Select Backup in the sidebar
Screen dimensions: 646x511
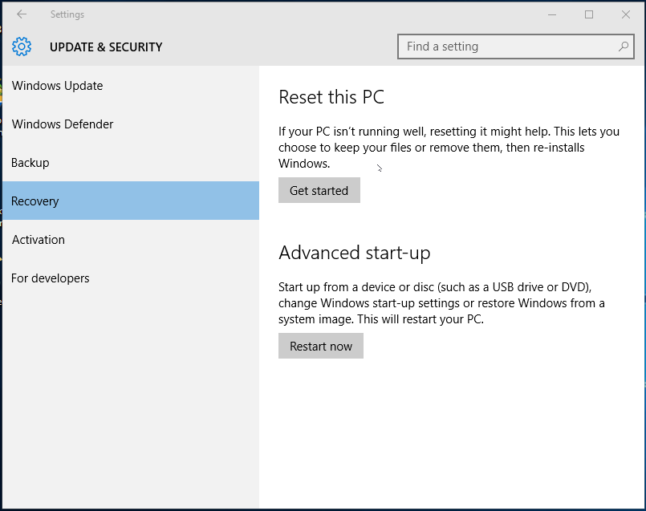pyautogui.click(x=131, y=163)
